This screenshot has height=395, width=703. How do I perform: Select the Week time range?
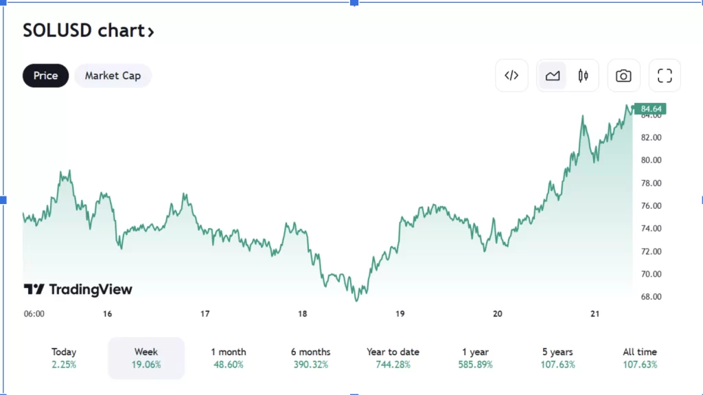pyautogui.click(x=146, y=358)
